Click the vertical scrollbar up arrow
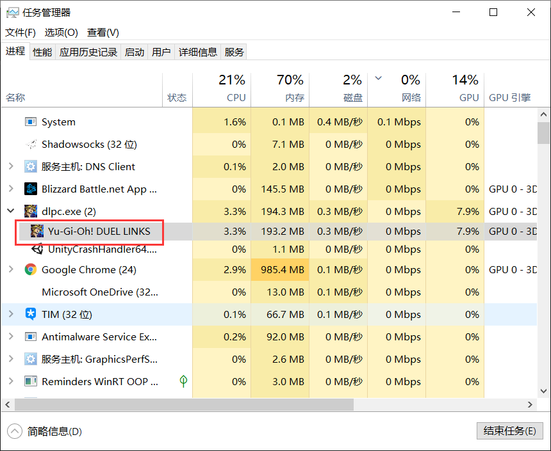The height and width of the screenshot is (451, 551). (x=543, y=115)
